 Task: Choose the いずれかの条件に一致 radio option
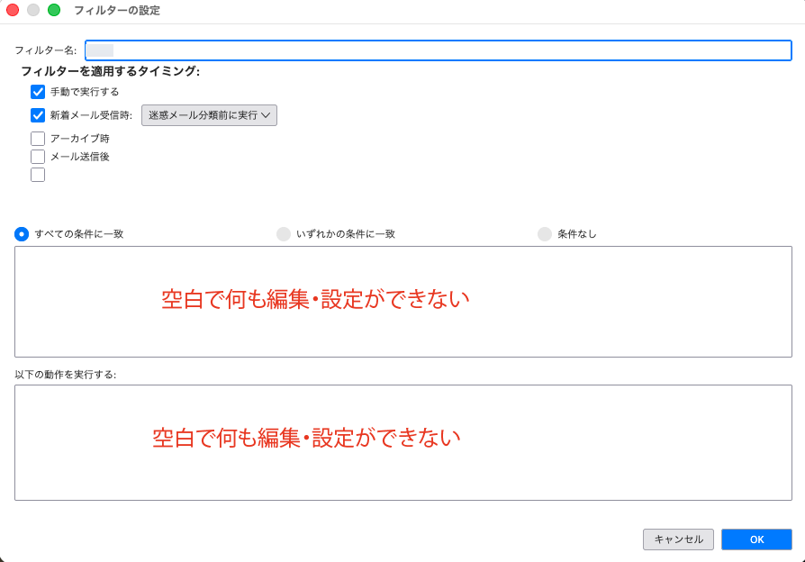click(284, 234)
